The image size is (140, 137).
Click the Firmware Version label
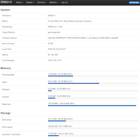pyautogui.click(x=9, y=38)
